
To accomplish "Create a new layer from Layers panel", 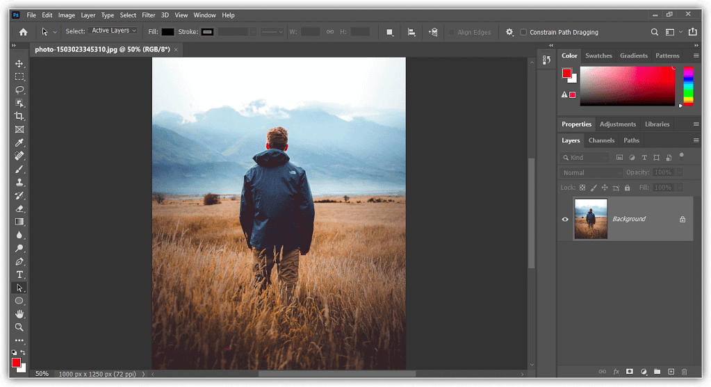I will click(x=671, y=372).
